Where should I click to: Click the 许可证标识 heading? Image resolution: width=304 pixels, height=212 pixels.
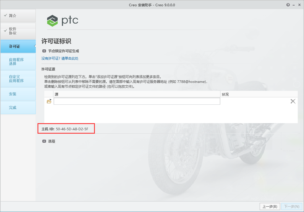click(56, 41)
